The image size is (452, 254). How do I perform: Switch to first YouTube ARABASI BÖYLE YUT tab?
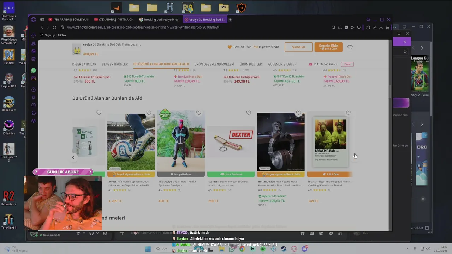pyautogui.click(x=68, y=20)
